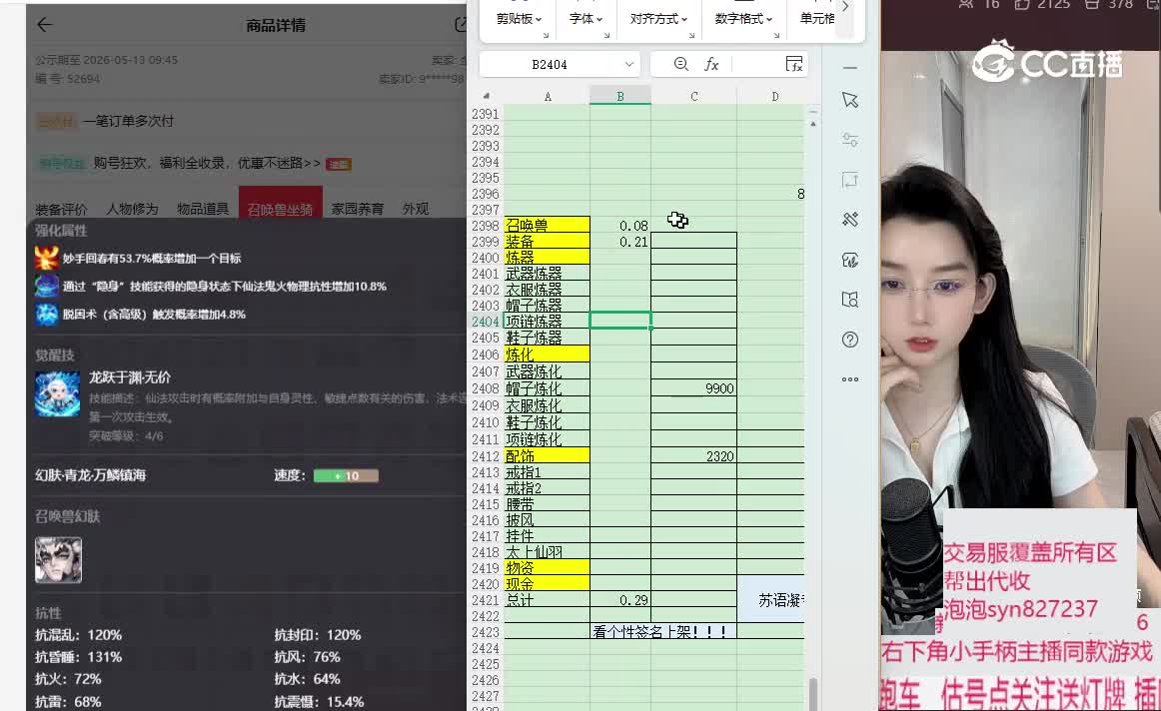Open the 数字格式 dialog launcher corner arrow
The width and height of the screenshot is (1161, 711).
click(x=776, y=36)
